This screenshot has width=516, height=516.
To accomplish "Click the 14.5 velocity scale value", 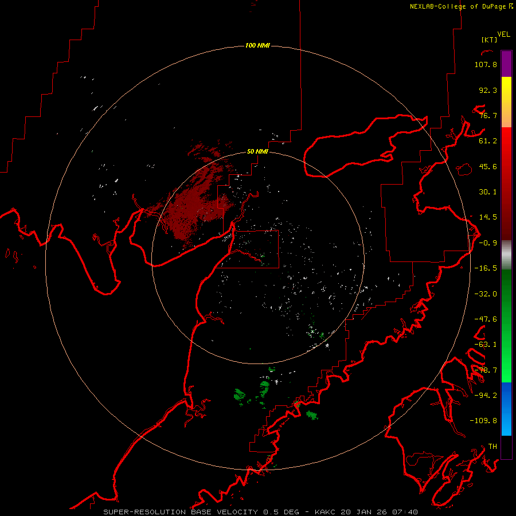I will [488, 217].
